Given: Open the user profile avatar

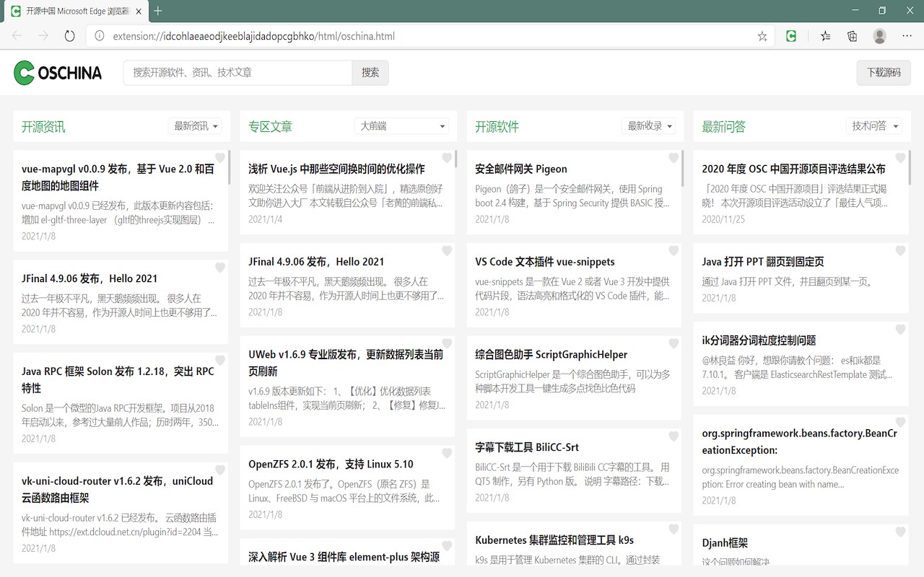Looking at the screenshot, I should tap(879, 36).
